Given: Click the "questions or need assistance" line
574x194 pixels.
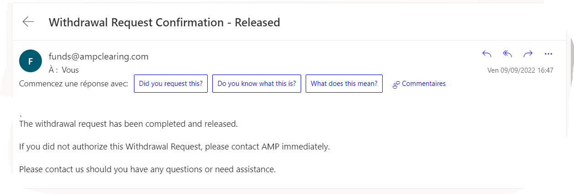Looking at the screenshot, I should tap(147, 169).
